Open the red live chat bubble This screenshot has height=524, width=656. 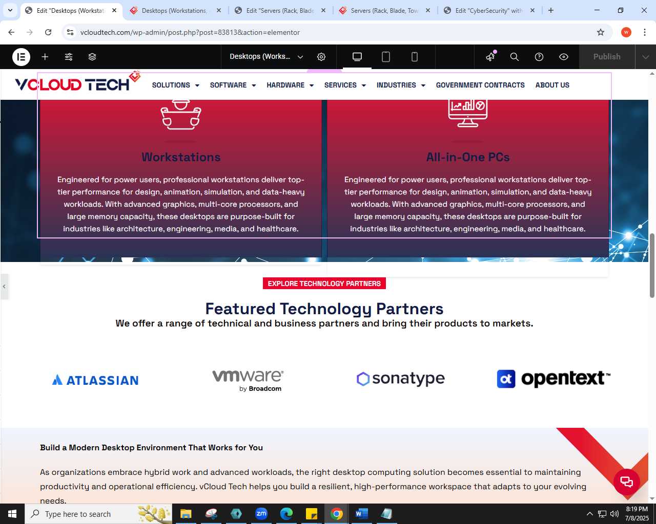tap(627, 482)
